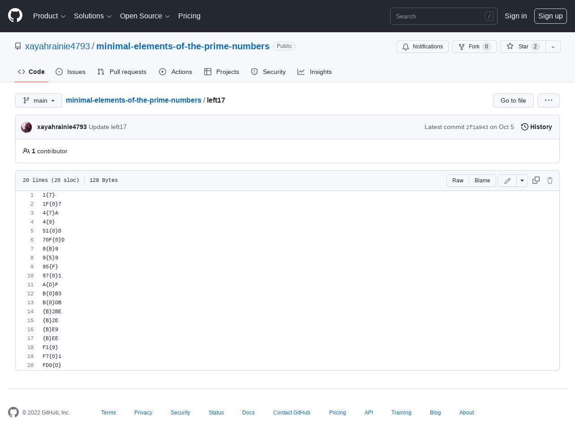
Task: Click the breadcrumb repository name link
Action: [133, 100]
